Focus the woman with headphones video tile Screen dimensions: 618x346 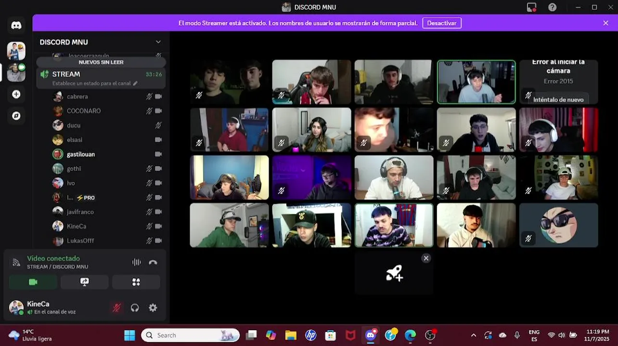tap(312, 129)
